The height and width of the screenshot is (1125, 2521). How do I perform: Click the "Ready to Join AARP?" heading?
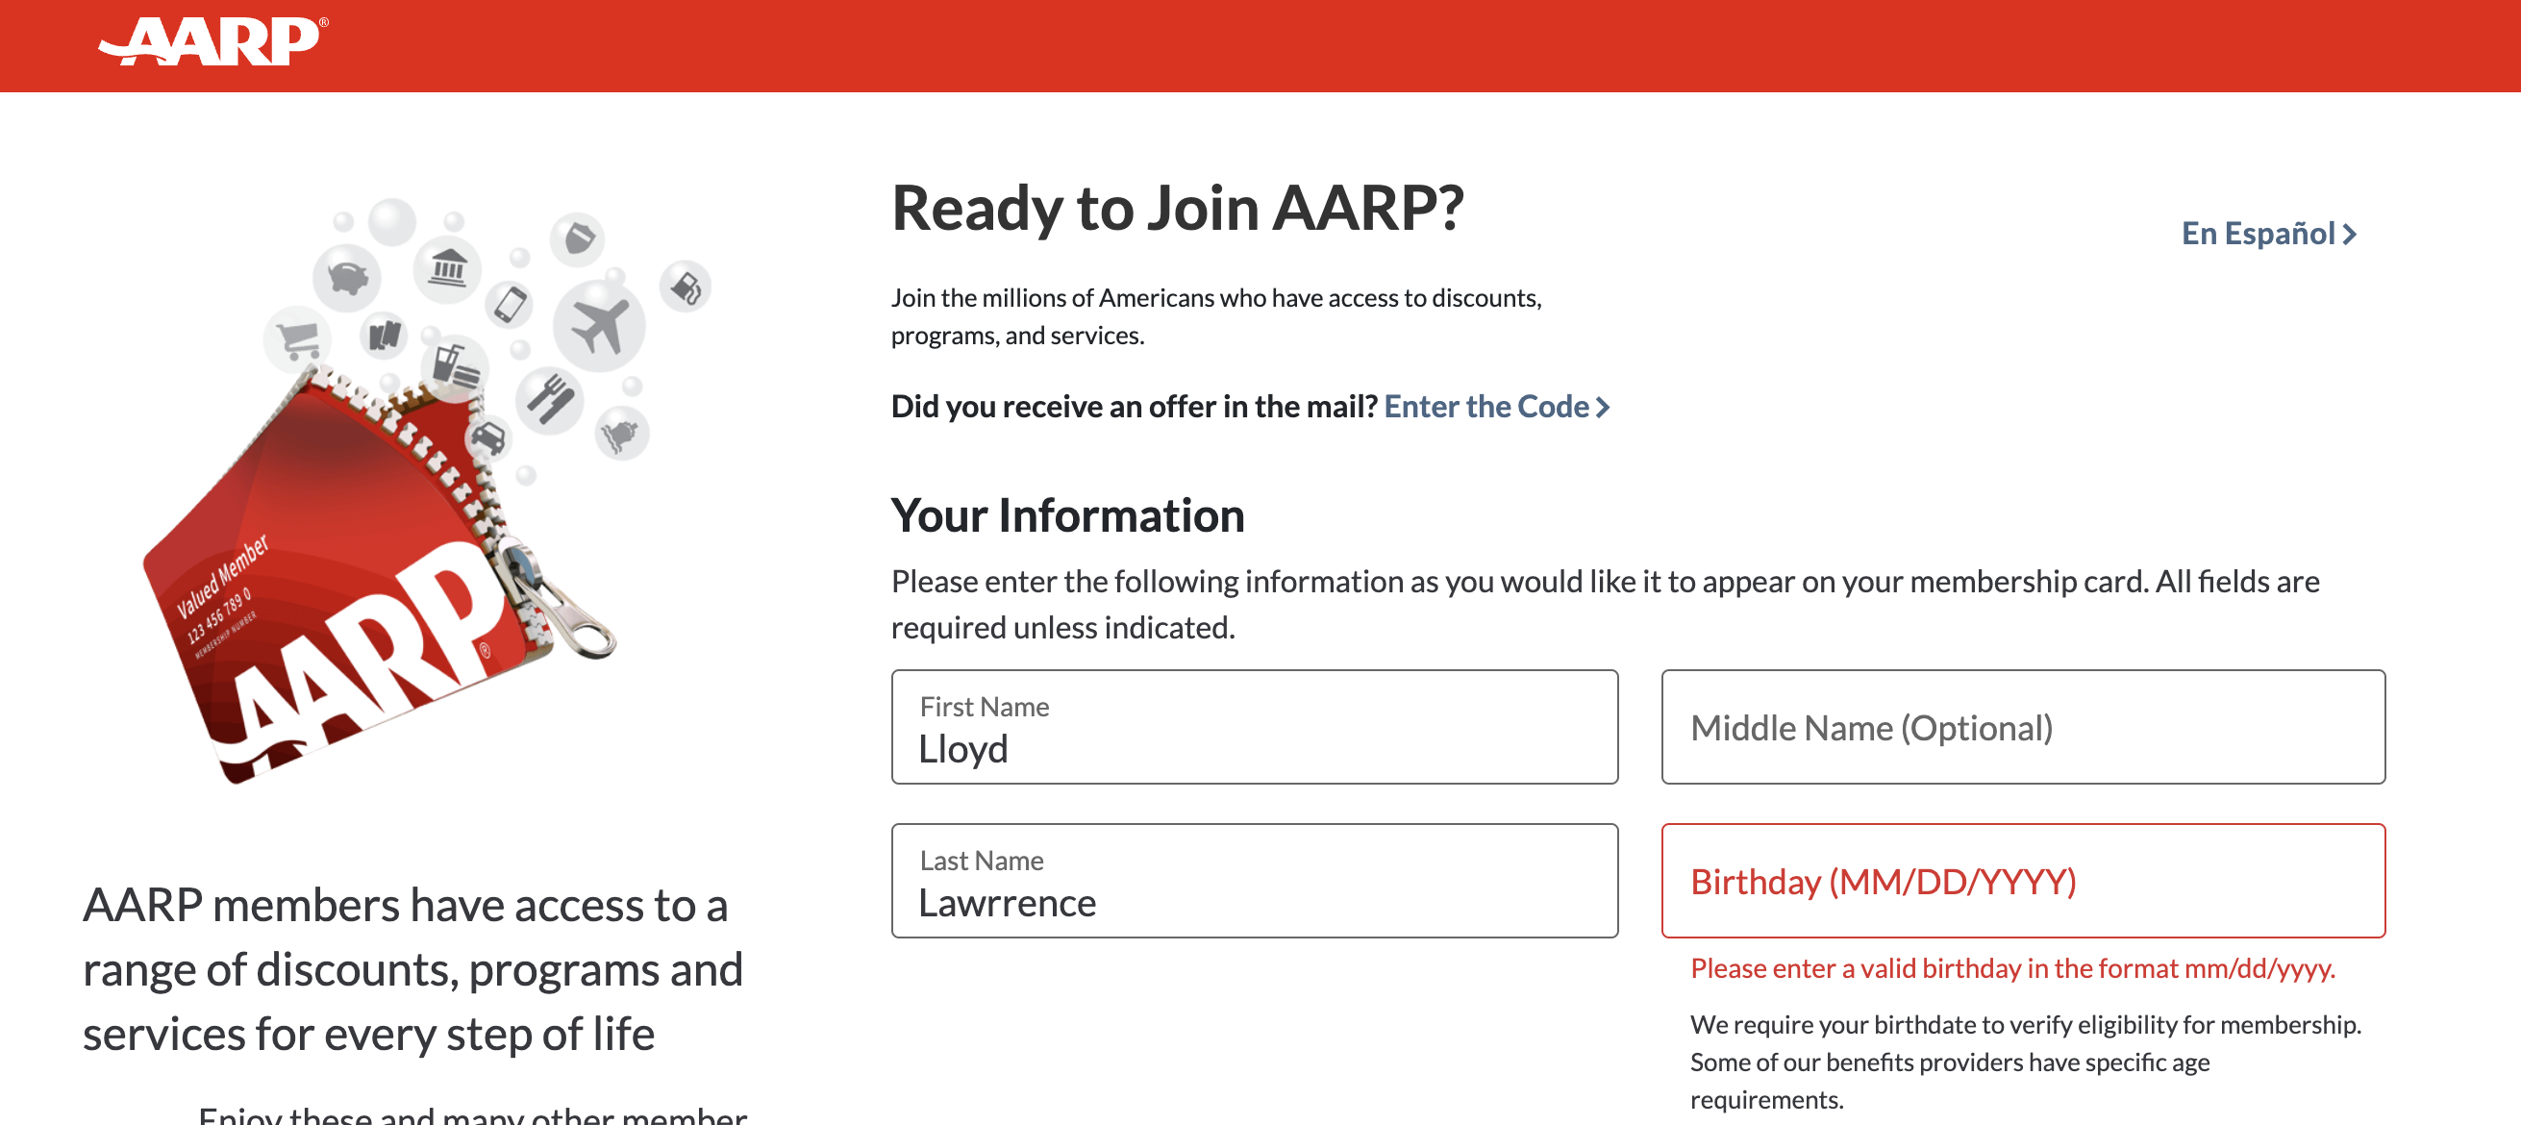1177,208
